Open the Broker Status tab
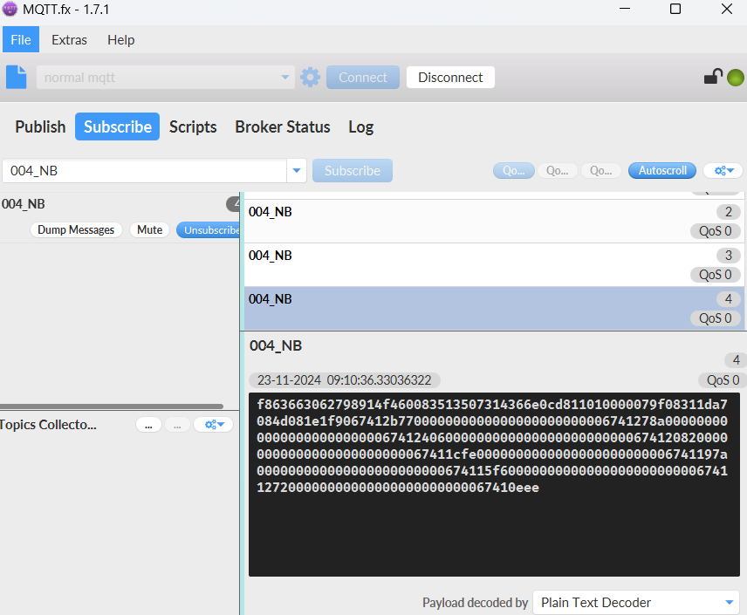Image resolution: width=747 pixels, height=615 pixels. [x=283, y=126]
